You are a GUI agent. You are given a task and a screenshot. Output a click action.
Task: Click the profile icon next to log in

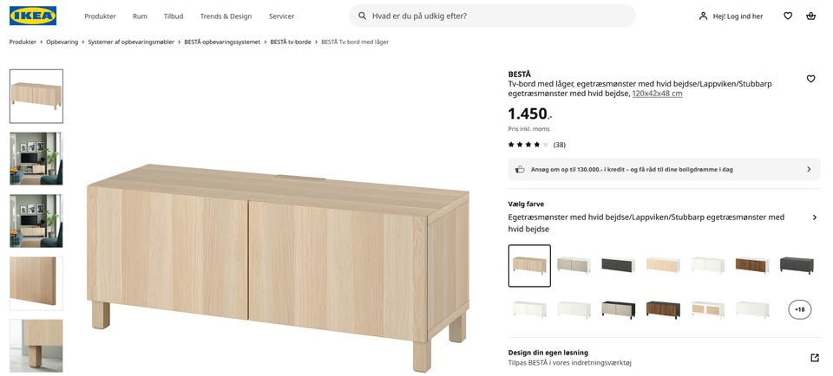pos(703,16)
